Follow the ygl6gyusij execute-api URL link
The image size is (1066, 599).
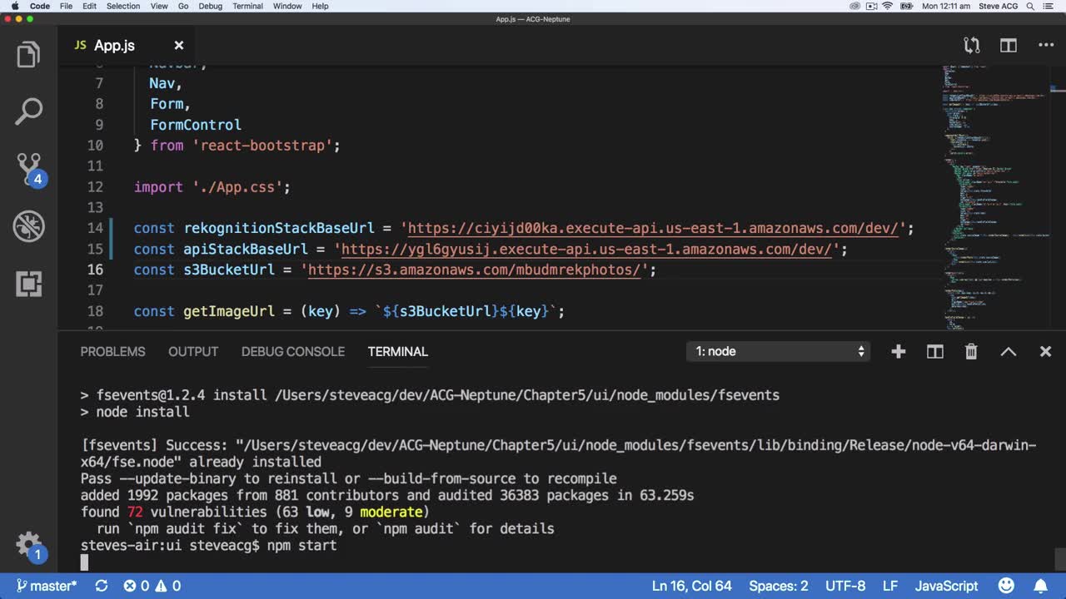pyautogui.click(x=586, y=250)
